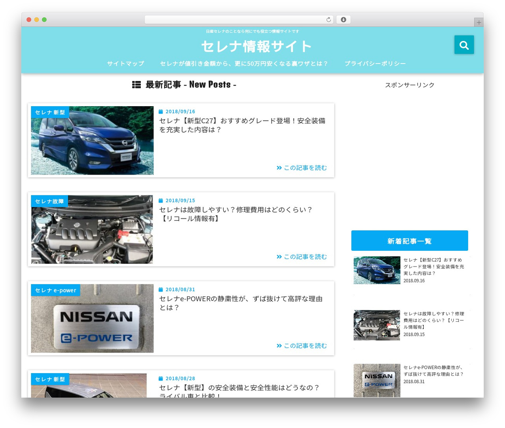The image size is (505, 428).
Task: Open the セレナe-POWERの静粛性 article title
Action: pyautogui.click(x=241, y=303)
